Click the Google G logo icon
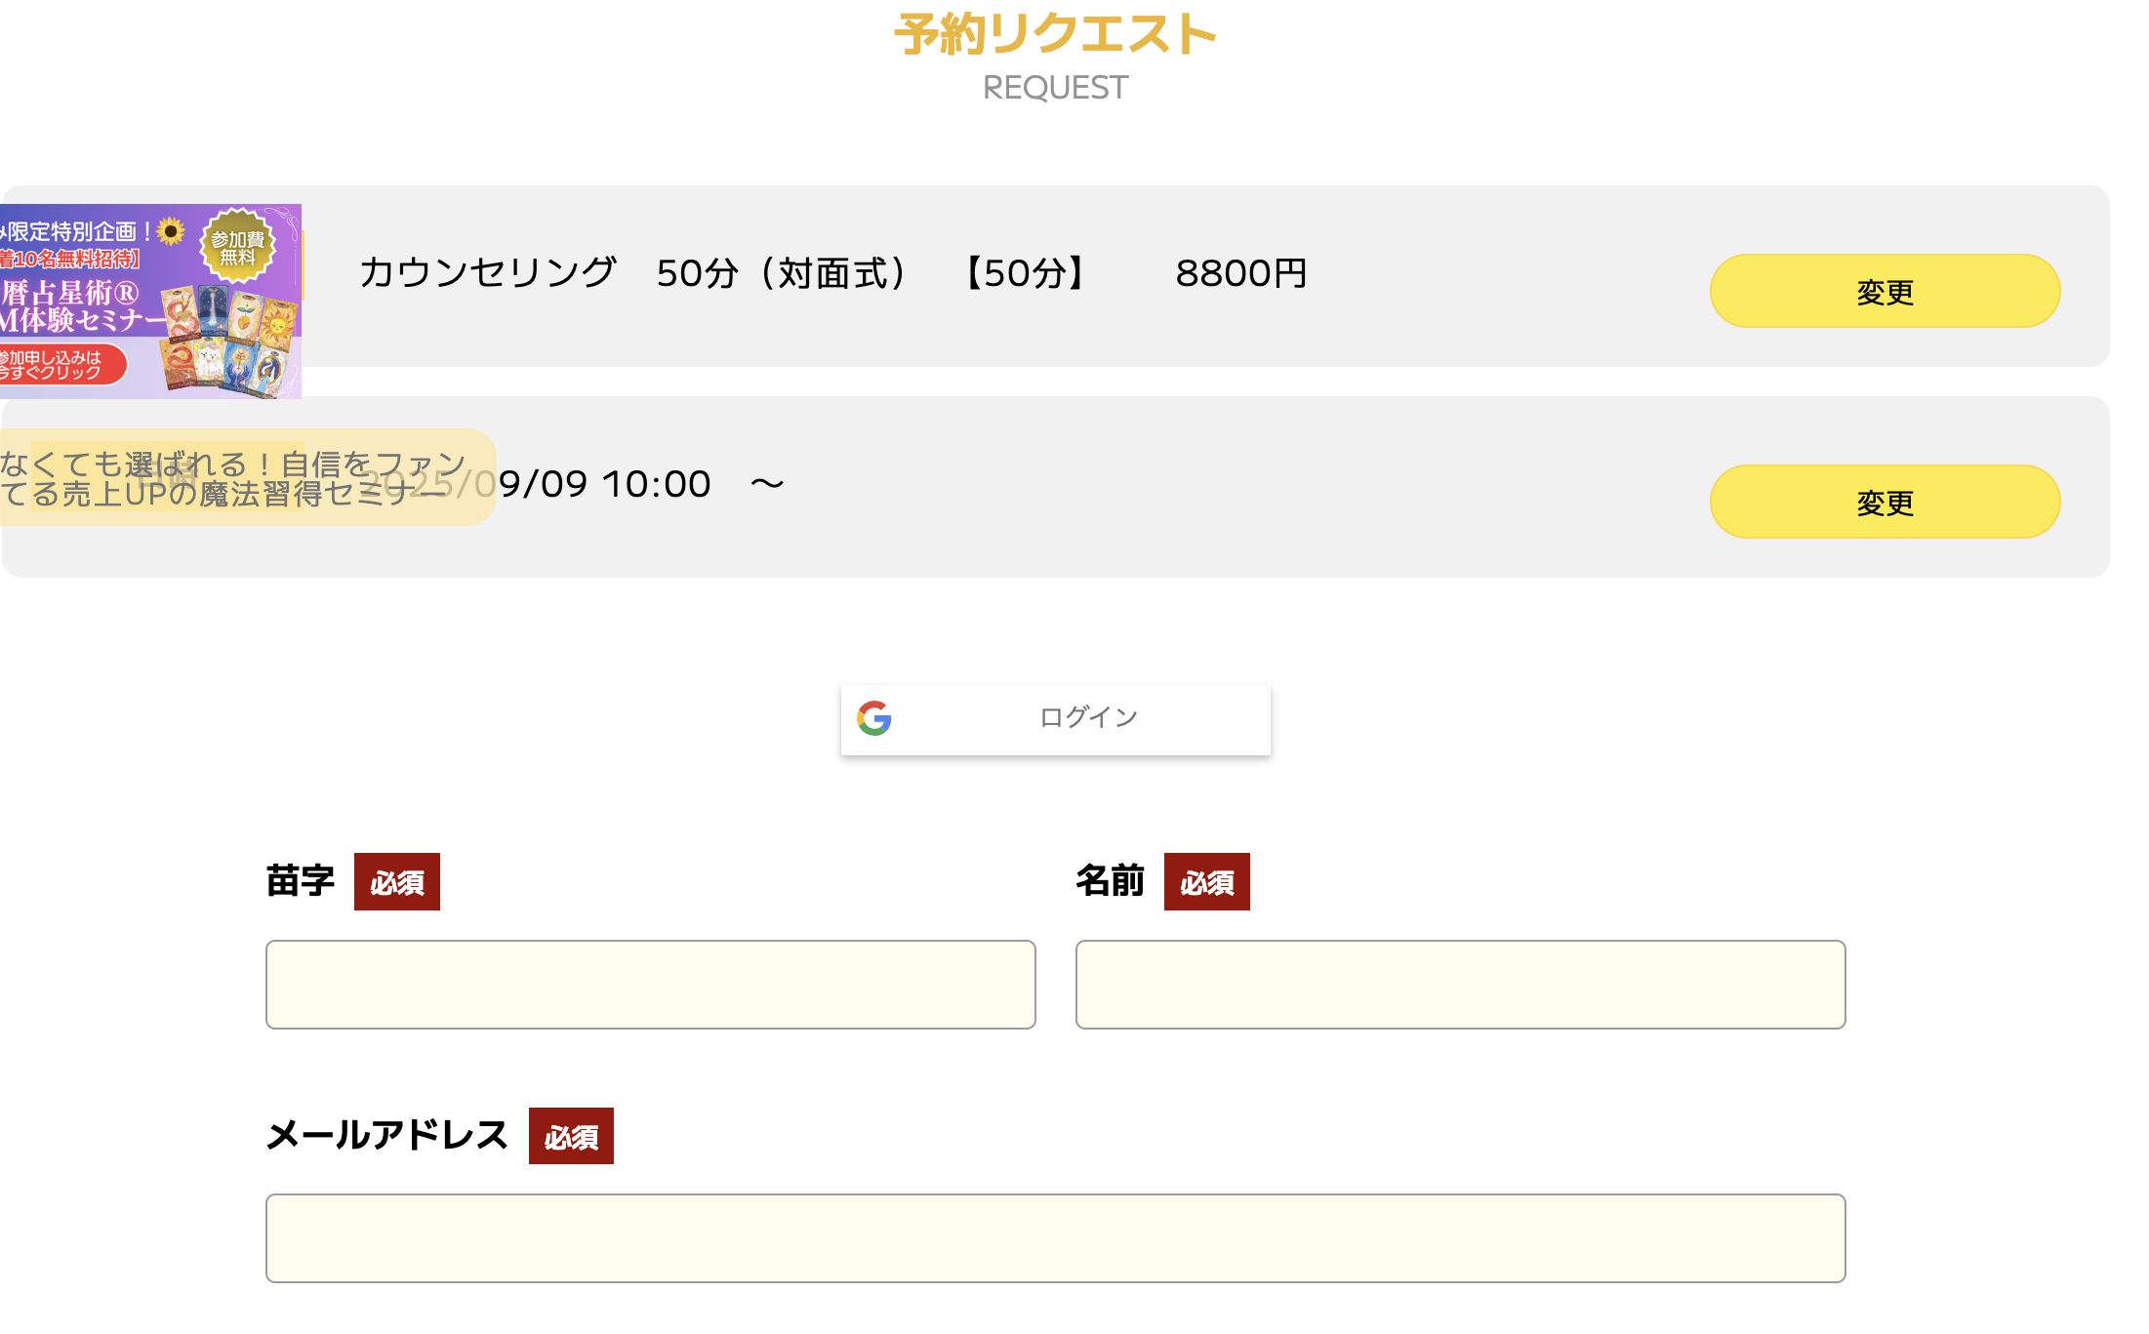 tap(874, 718)
